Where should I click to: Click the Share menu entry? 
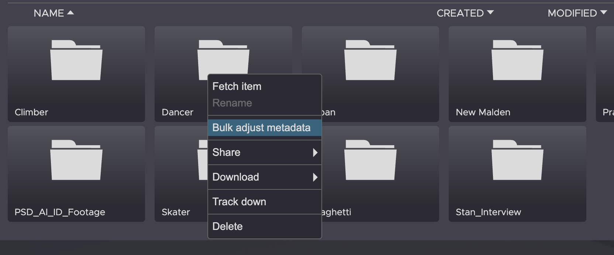(x=227, y=153)
